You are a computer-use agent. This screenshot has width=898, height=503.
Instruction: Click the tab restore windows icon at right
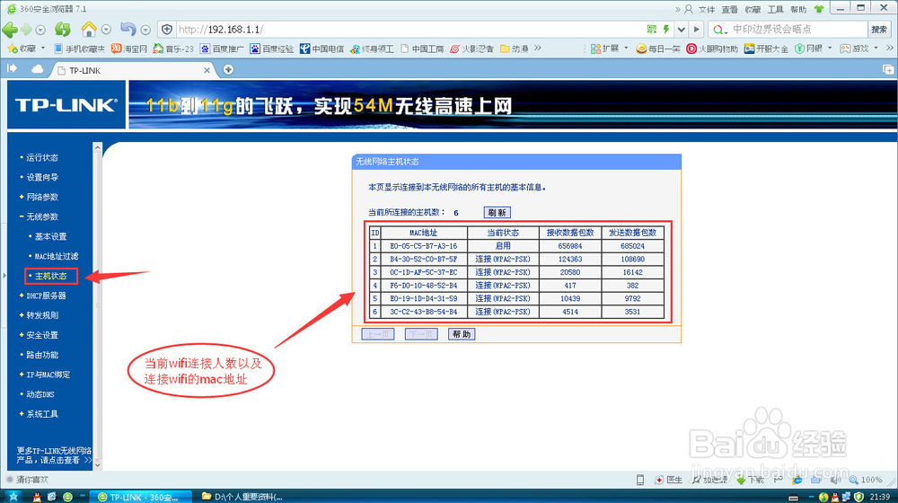click(888, 69)
